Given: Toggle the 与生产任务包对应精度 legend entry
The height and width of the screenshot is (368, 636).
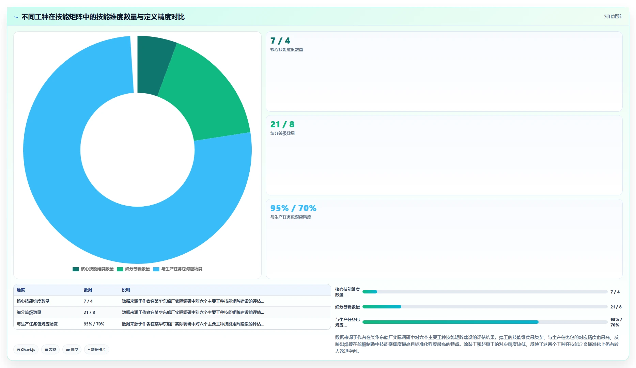Looking at the screenshot, I should point(178,269).
